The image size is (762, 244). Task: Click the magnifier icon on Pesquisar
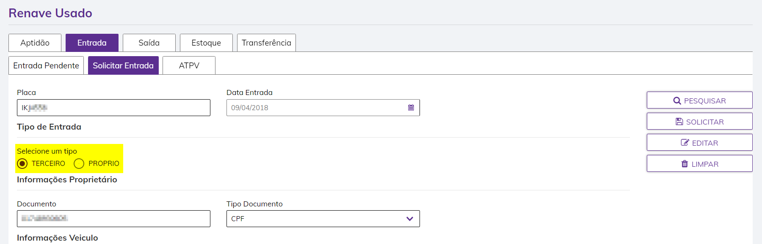click(677, 101)
